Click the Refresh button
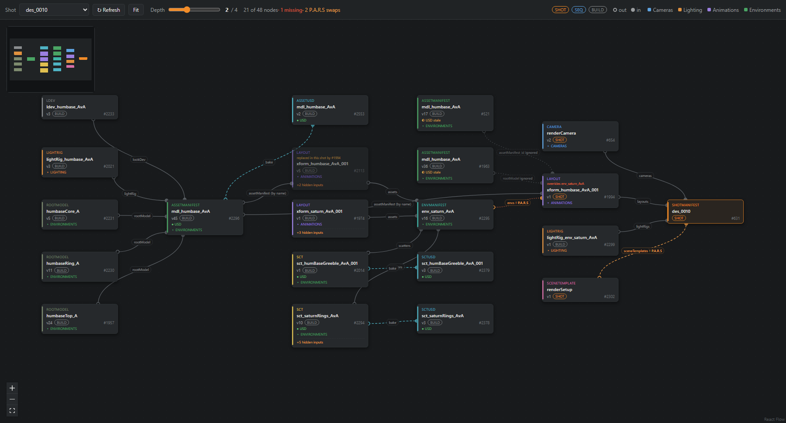The image size is (786, 423). pos(109,10)
